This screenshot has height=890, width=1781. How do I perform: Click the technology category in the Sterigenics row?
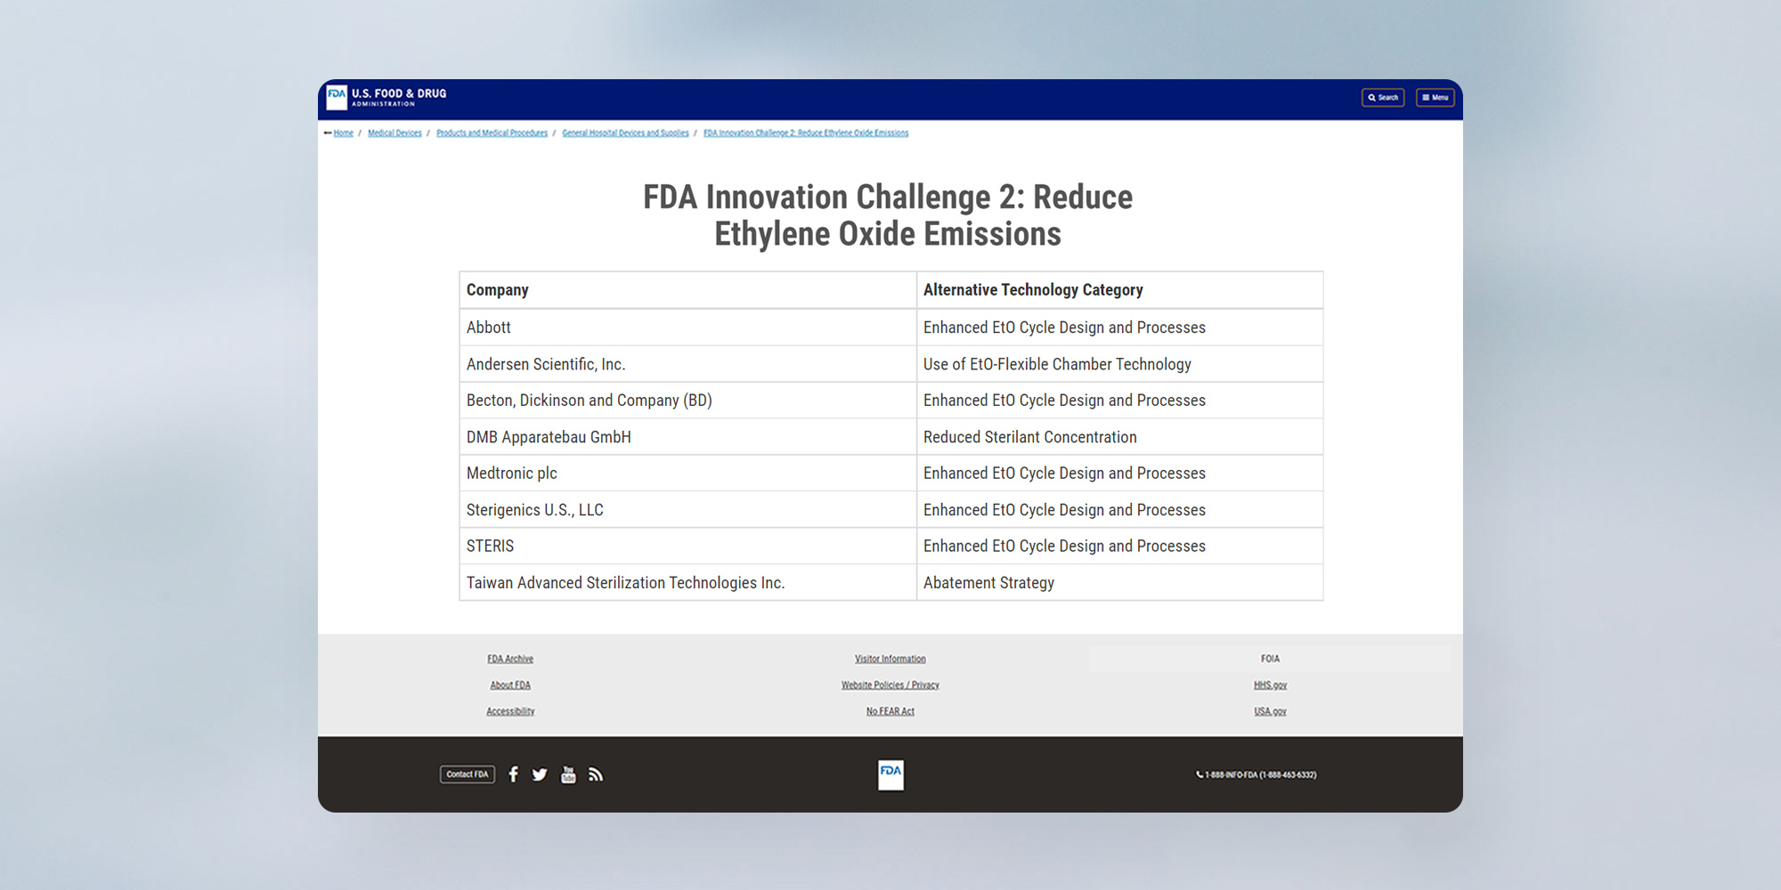click(1120, 510)
